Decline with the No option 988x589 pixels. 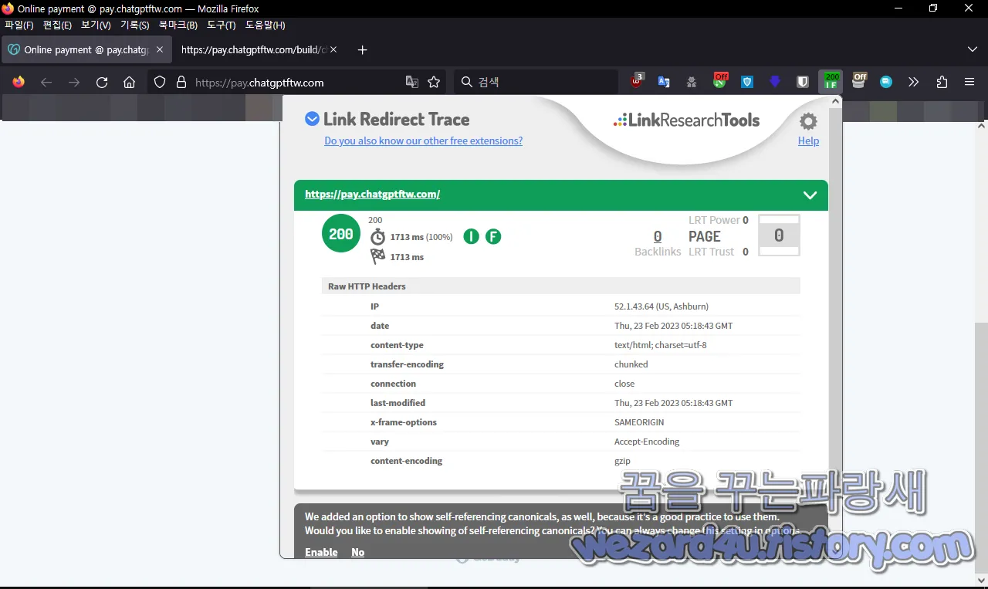click(x=357, y=552)
